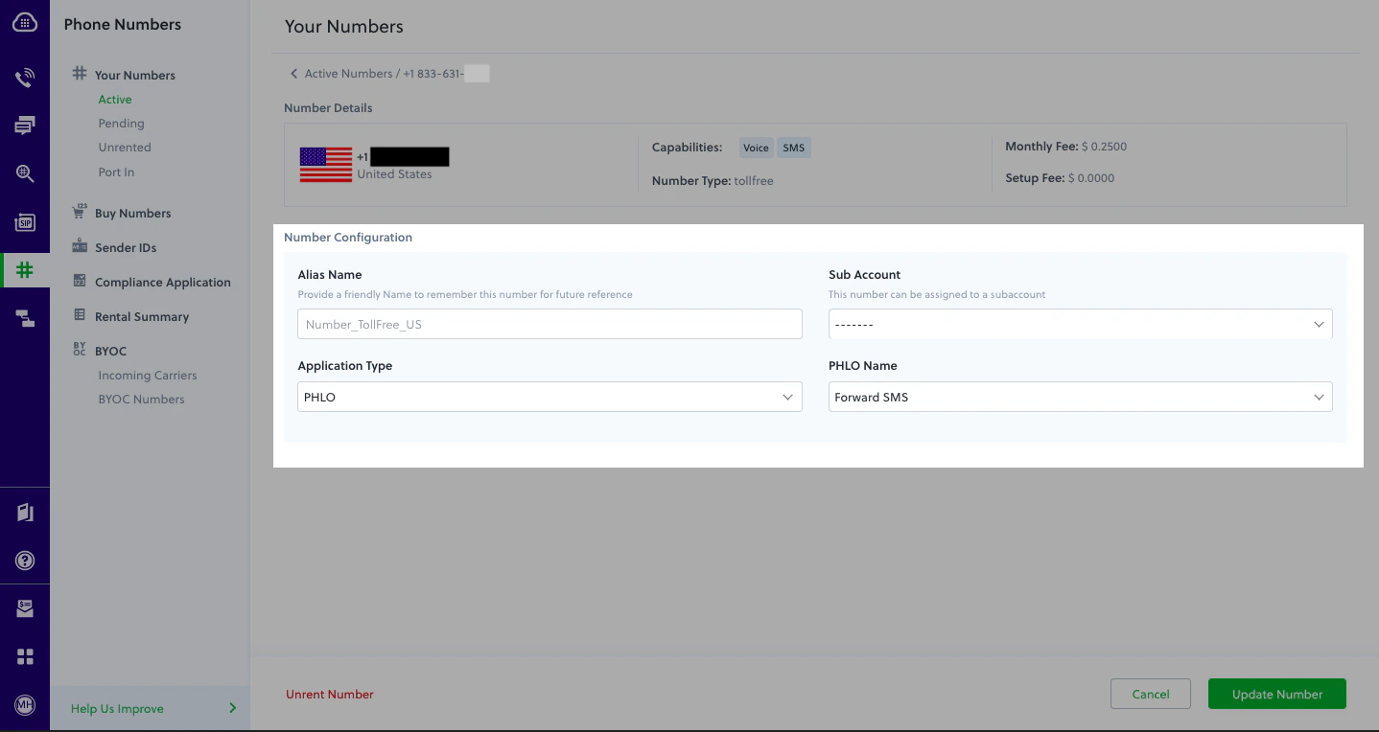Open the SIP trunking icon in sidebar
Screen dimensions: 1379x732
click(x=25, y=222)
